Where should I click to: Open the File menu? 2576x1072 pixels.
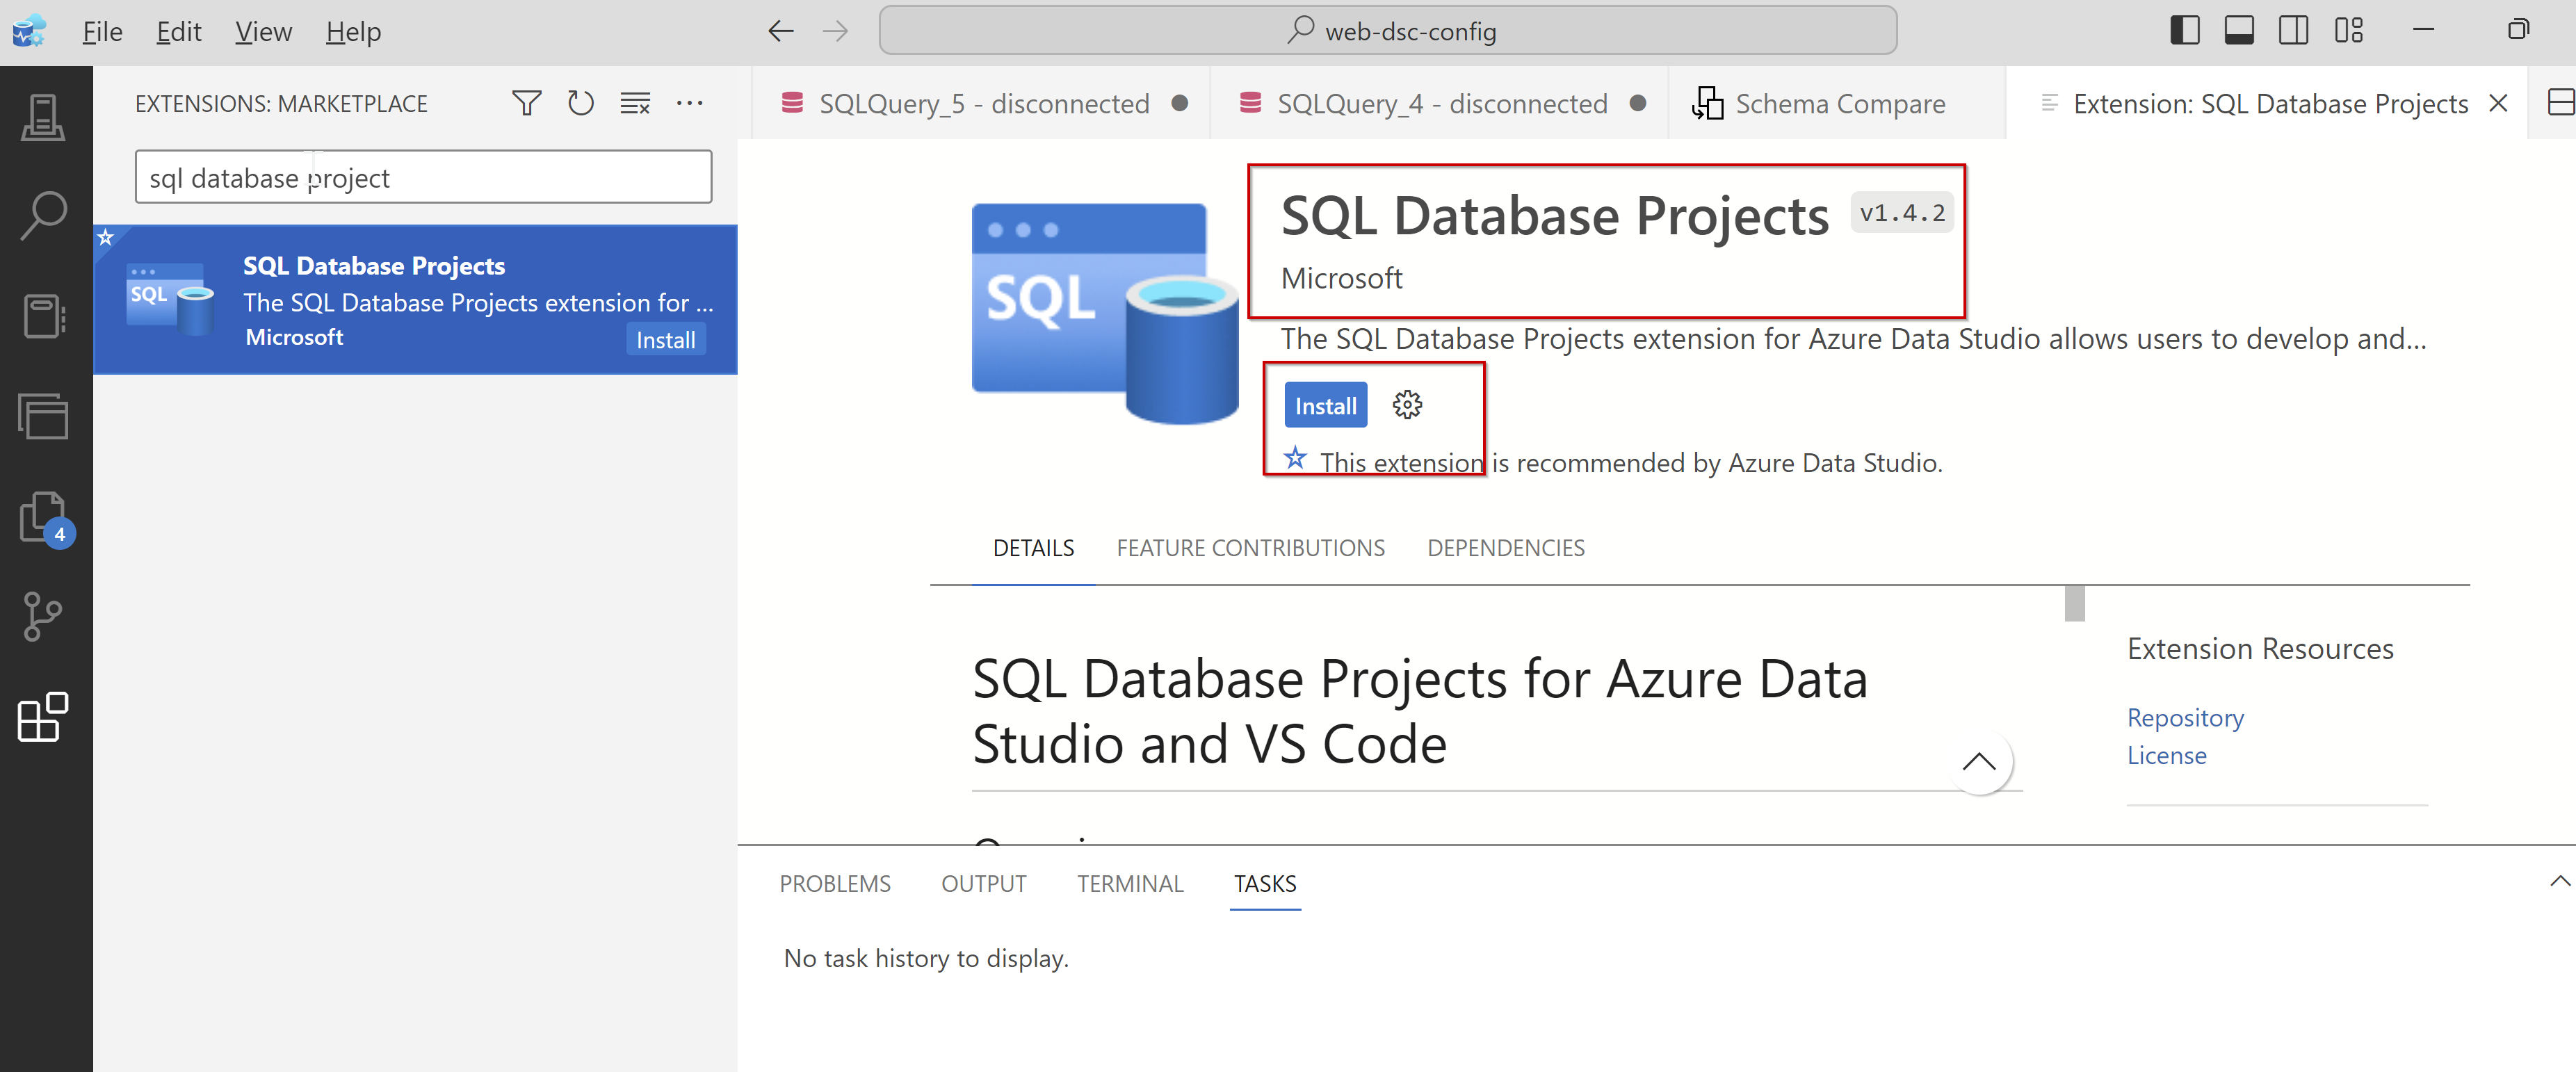pyautogui.click(x=102, y=32)
